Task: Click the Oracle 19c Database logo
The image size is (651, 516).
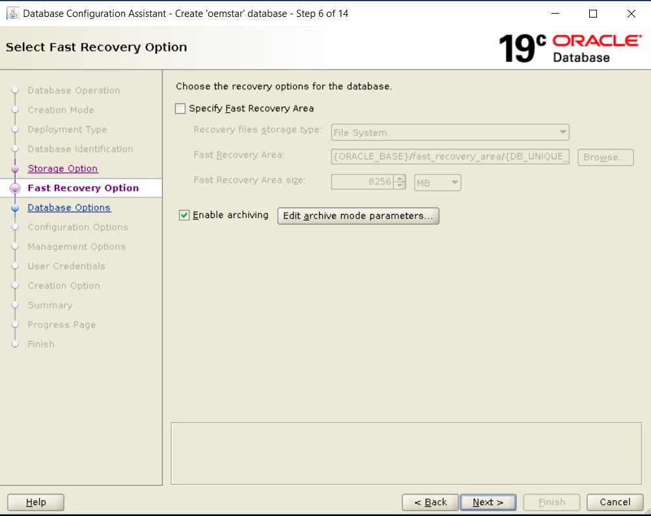Action: click(x=570, y=48)
